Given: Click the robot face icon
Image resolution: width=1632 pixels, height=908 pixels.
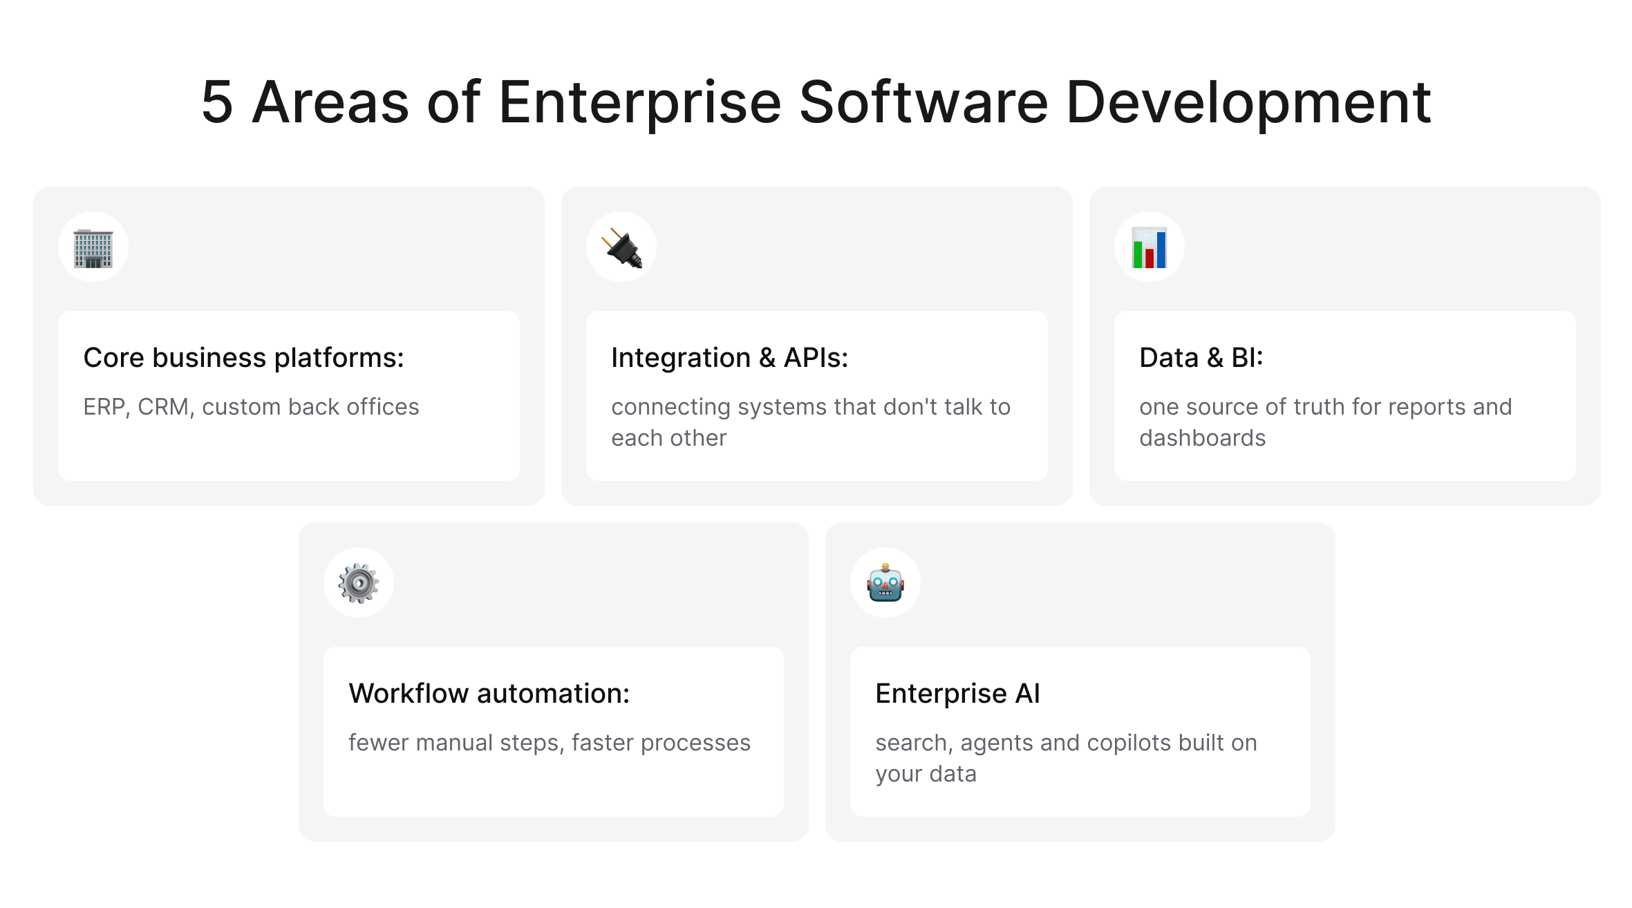Looking at the screenshot, I should point(885,583).
